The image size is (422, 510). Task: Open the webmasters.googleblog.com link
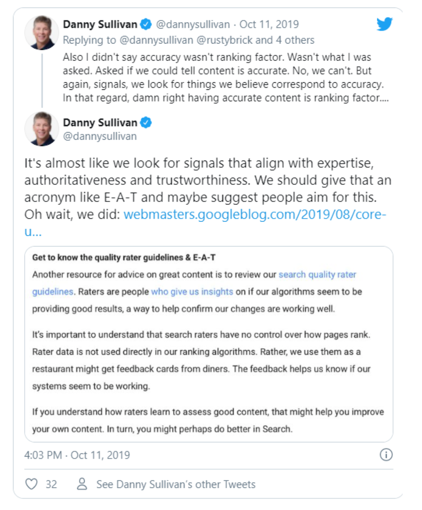254,214
